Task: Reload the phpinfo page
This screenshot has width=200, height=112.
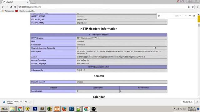Action: pos(11,7)
